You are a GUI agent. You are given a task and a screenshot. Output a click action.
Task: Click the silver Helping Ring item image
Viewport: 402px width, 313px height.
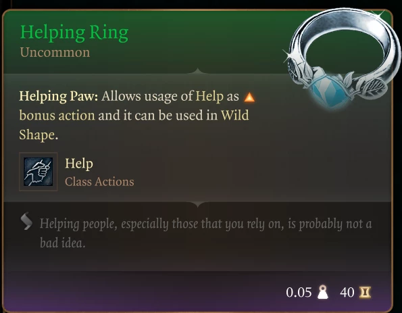342,57
